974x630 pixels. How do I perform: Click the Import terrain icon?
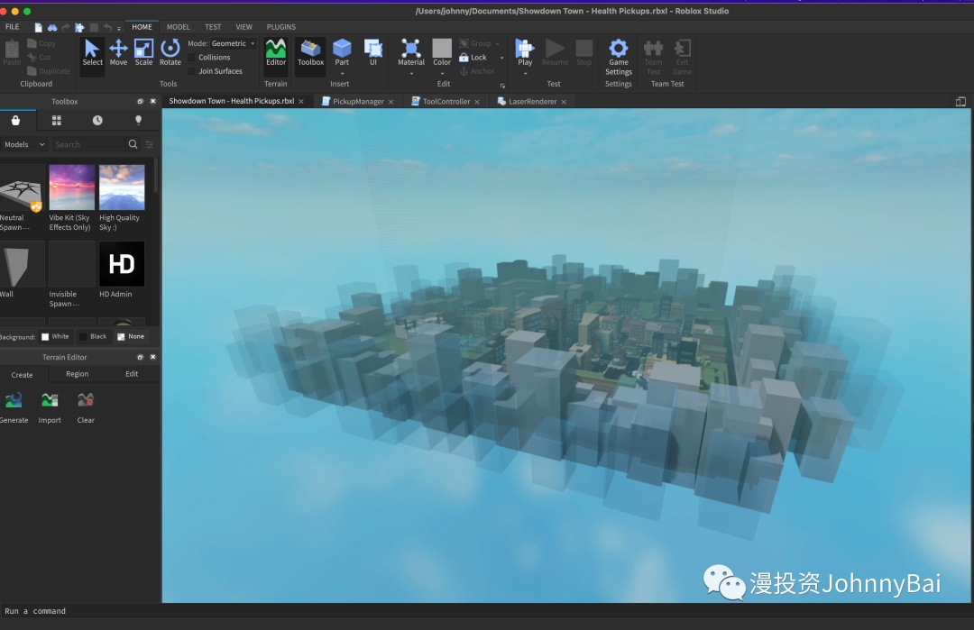coord(50,401)
